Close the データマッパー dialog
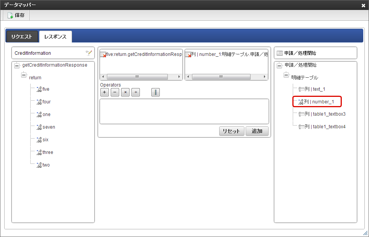The height and width of the screenshot is (237, 369). (x=363, y=5)
